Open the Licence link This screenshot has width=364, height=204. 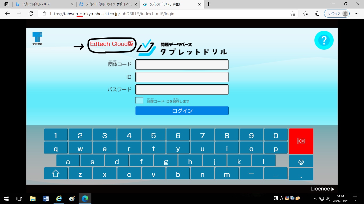pos(322,189)
